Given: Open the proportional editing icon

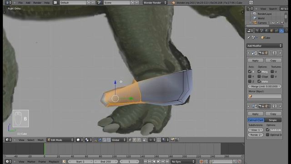Looking at the screenshot, I should click(x=152, y=140).
